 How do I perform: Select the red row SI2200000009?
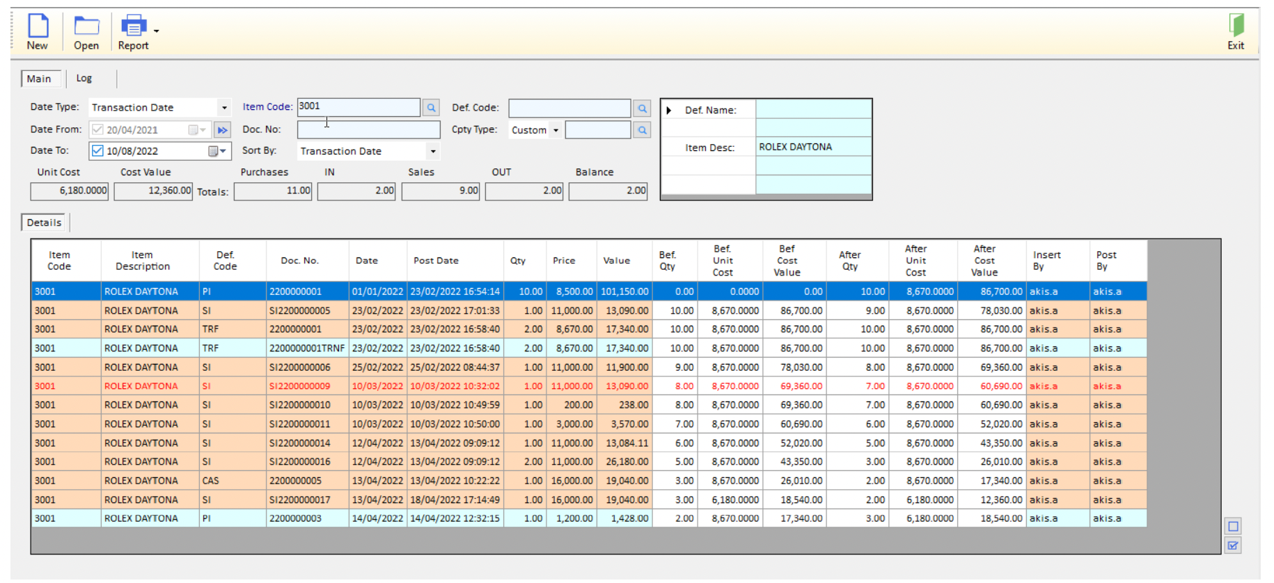click(589, 386)
